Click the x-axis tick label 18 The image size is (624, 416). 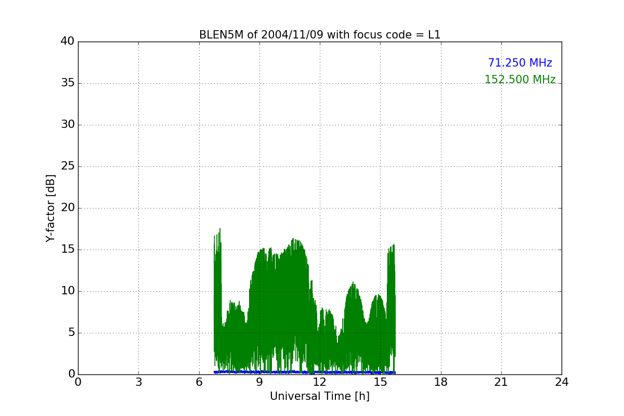(x=441, y=382)
